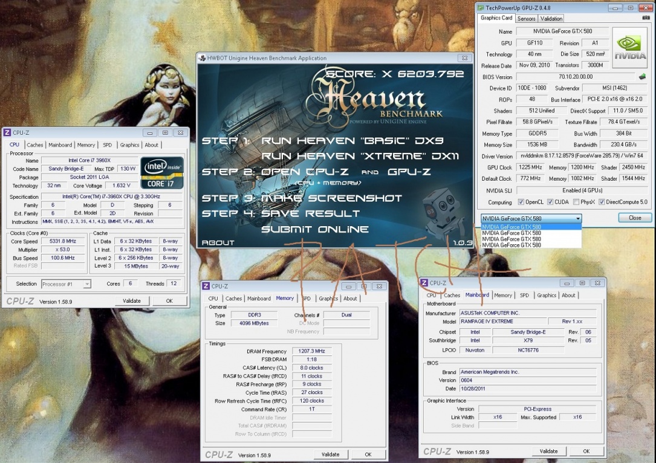The width and height of the screenshot is (656, 463).
Task: Toggle the DirectCompute 5.0 checkbox
Action: coord(602,202)
